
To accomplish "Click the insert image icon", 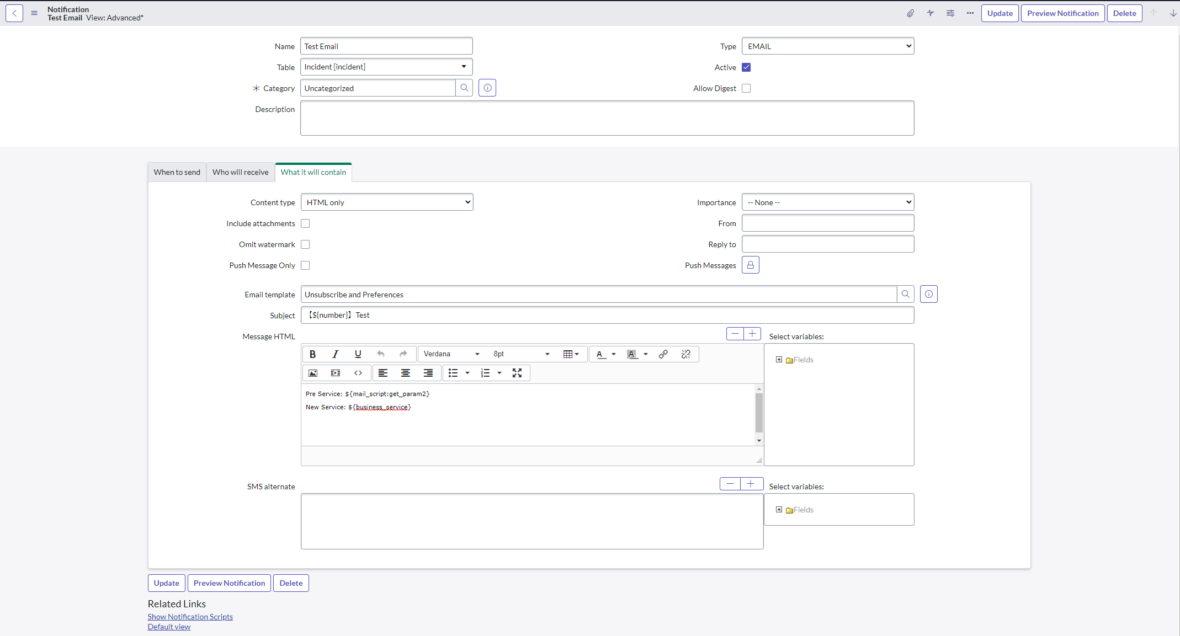I will coord(313,373).
